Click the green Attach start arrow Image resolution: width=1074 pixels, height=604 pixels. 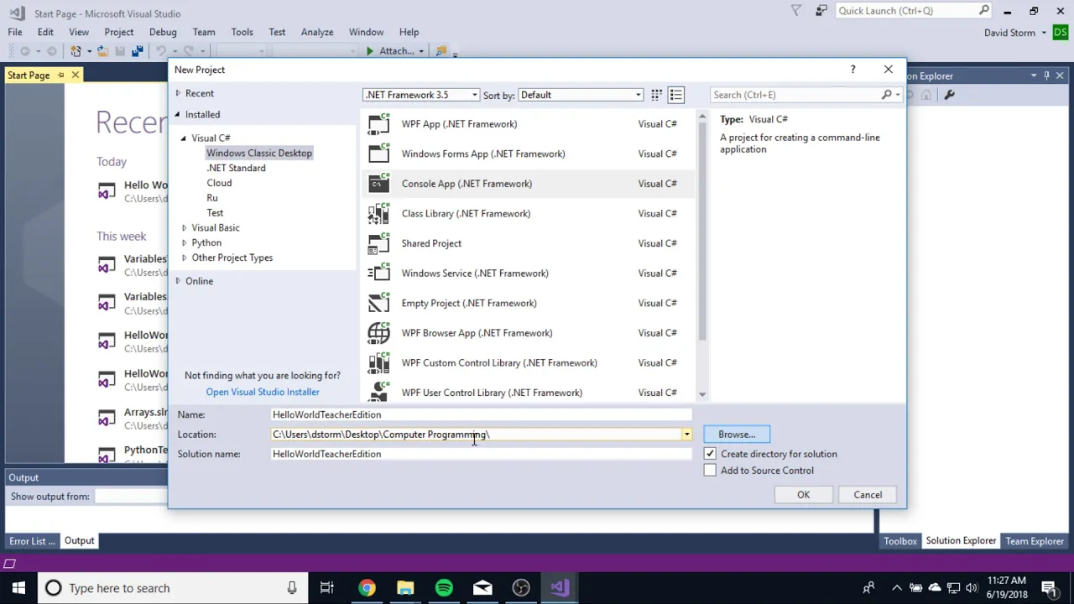click(x=369, y=51)
